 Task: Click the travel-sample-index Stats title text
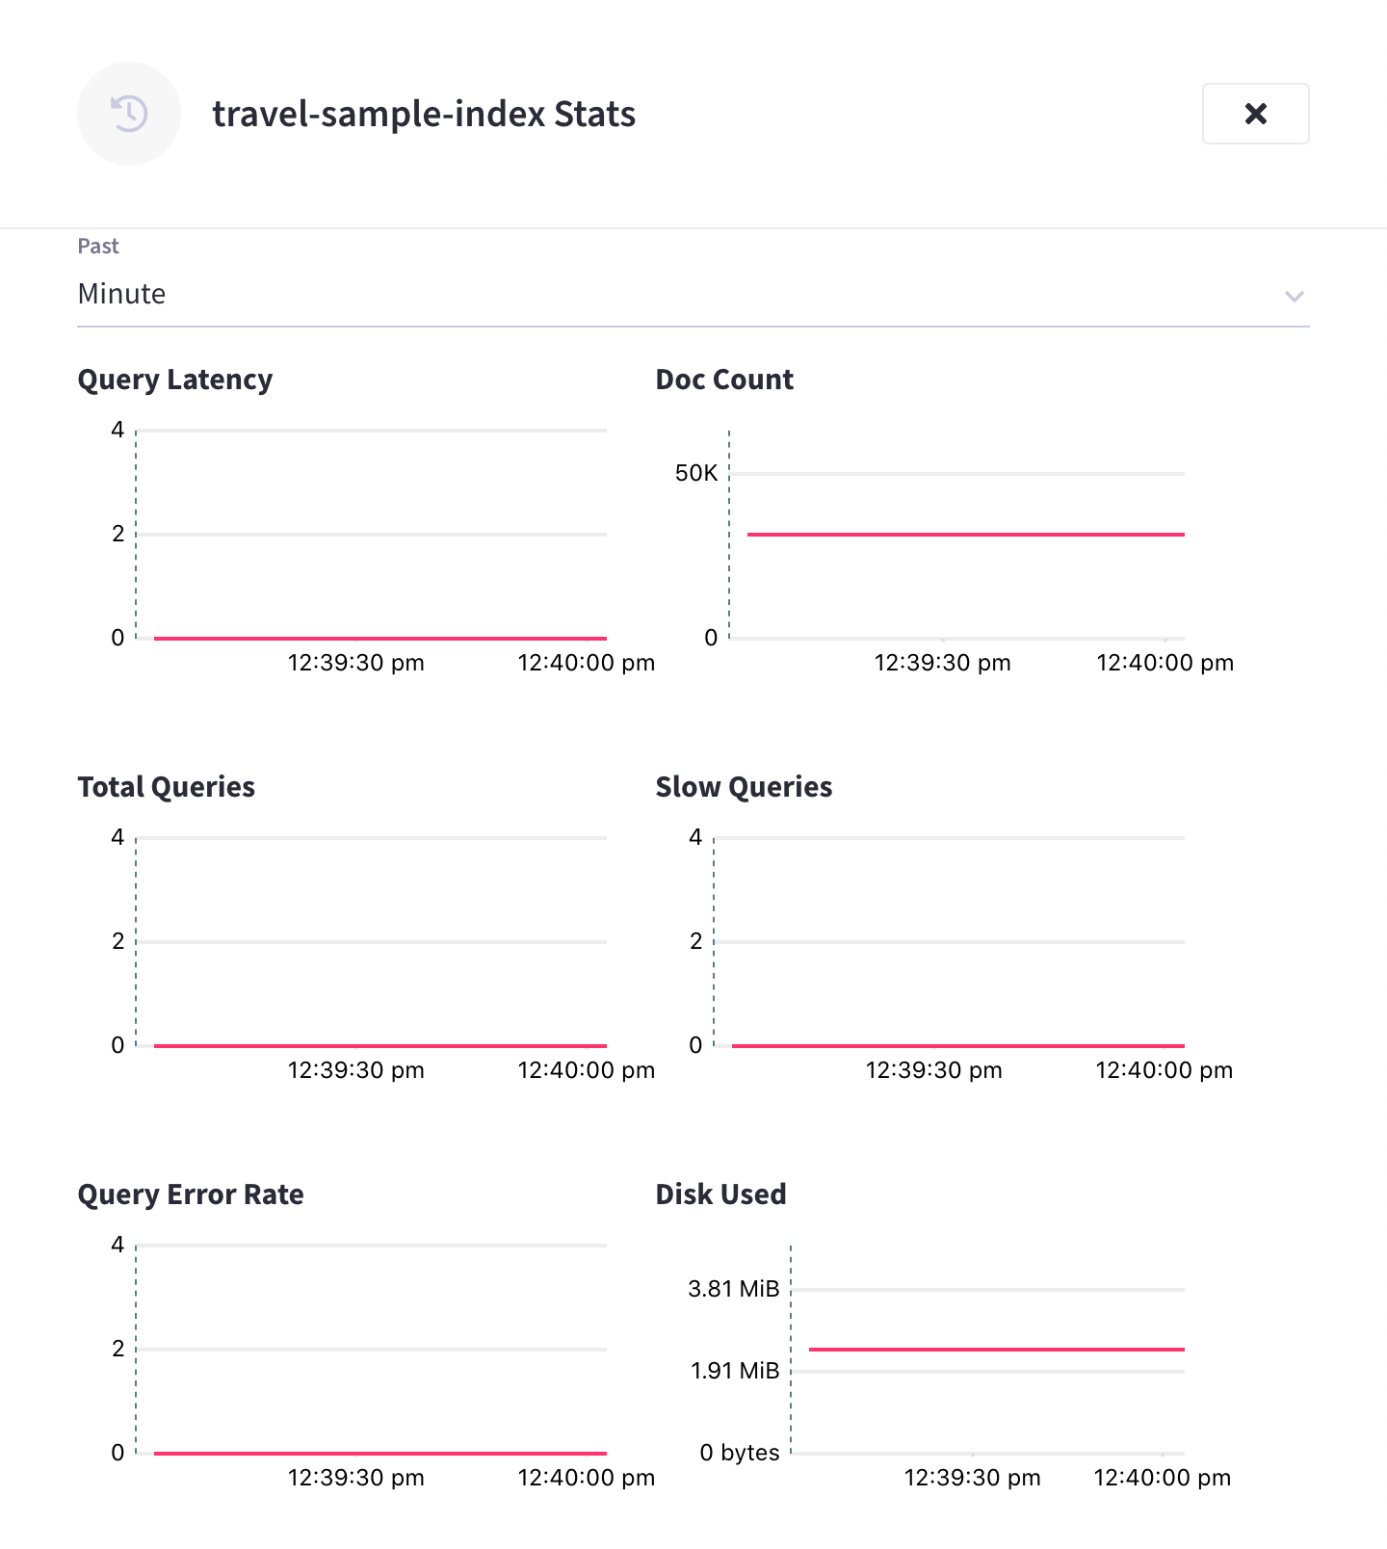424,114
